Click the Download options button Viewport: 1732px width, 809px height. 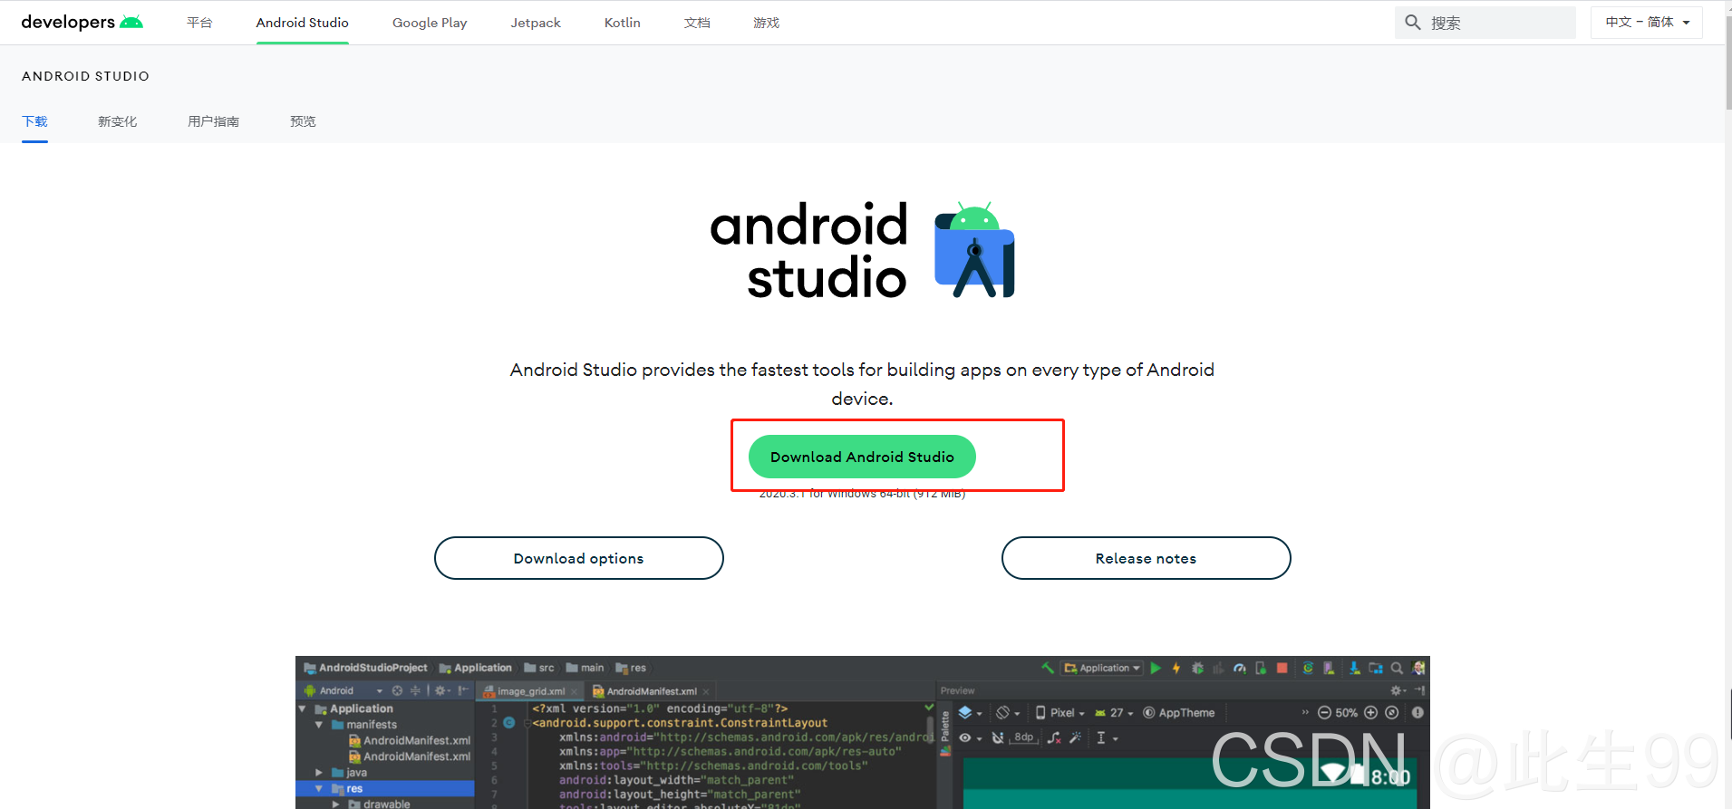pos(579,558)
